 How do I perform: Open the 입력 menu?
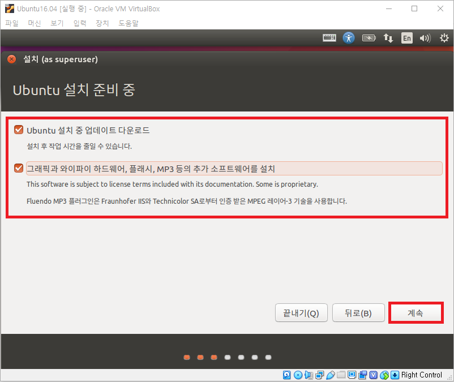coord(80,23)
